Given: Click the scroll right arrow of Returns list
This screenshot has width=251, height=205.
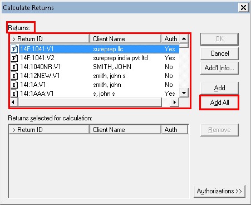Looking at the screenshot, I should click(175, 102).
